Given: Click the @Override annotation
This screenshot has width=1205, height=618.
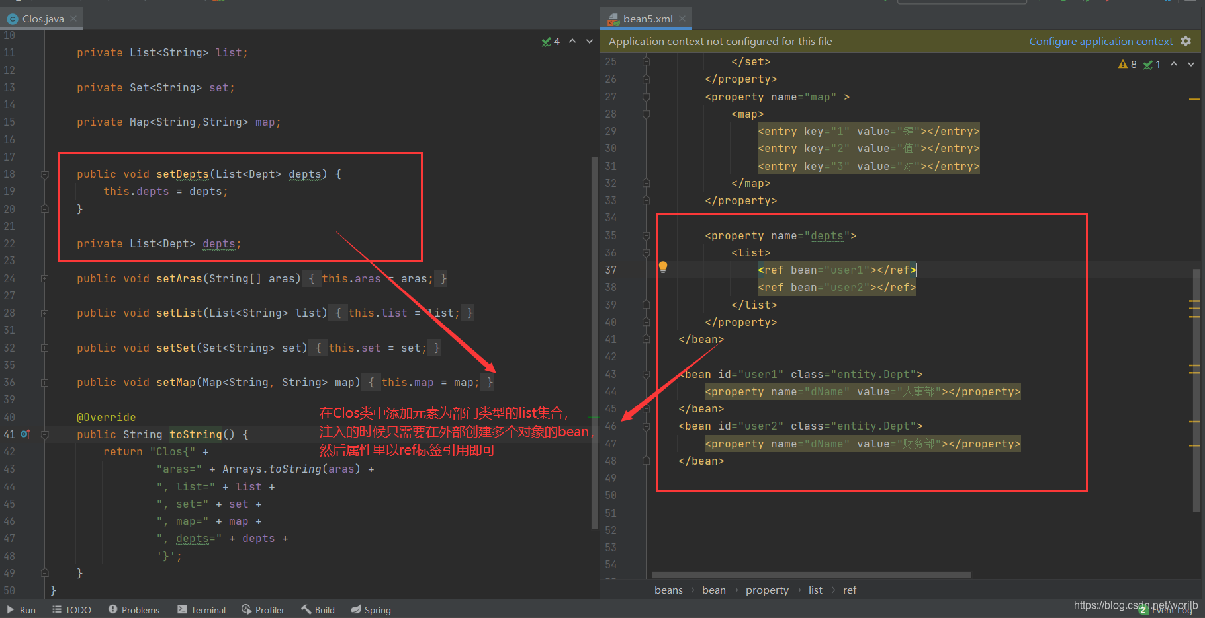Looking at the screenshot, I should click(x=106, y=417).
